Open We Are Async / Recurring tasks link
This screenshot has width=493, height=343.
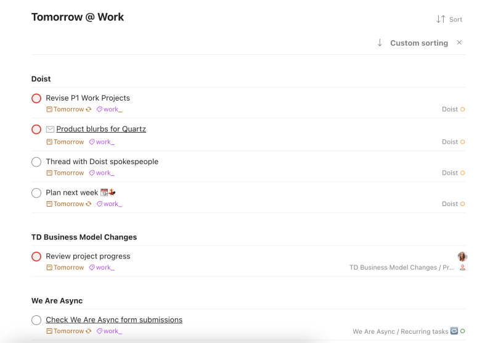pos(400,331)
